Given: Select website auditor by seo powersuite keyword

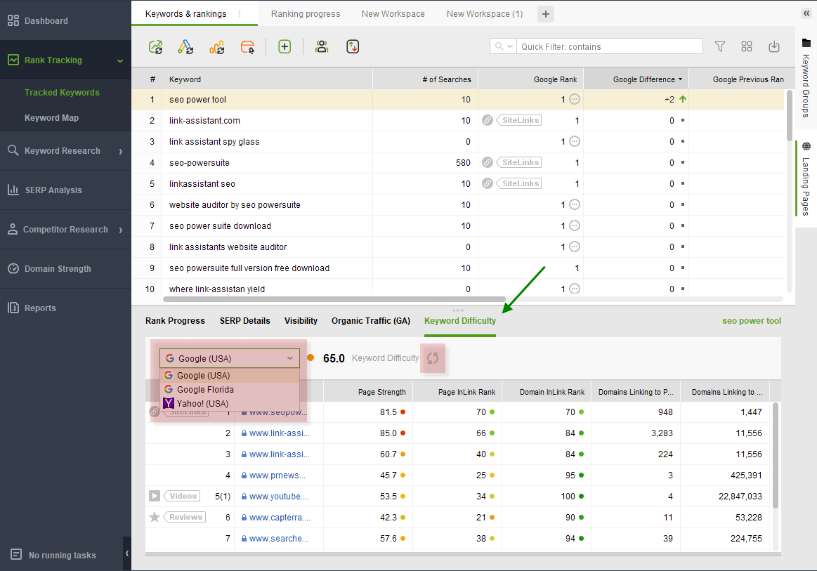Looking at the screenshot, I should point(457,205).
